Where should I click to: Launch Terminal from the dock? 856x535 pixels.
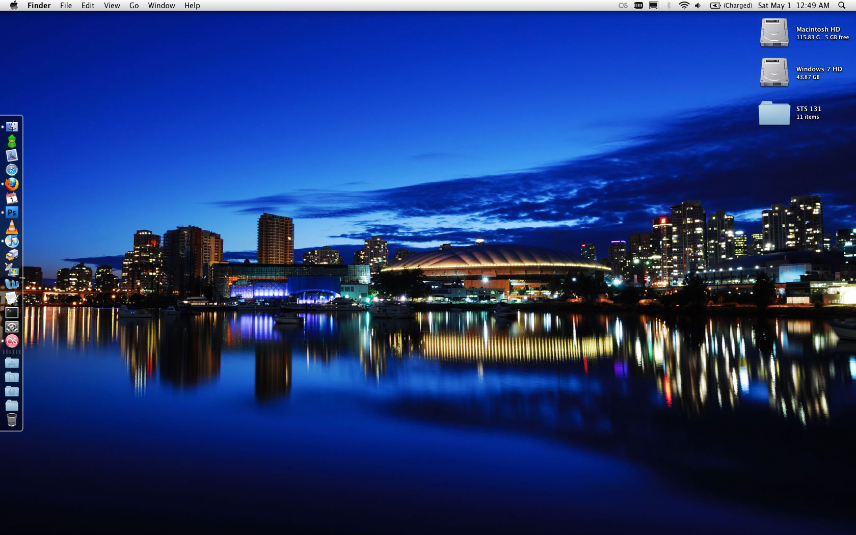click(x=12, y=312)
